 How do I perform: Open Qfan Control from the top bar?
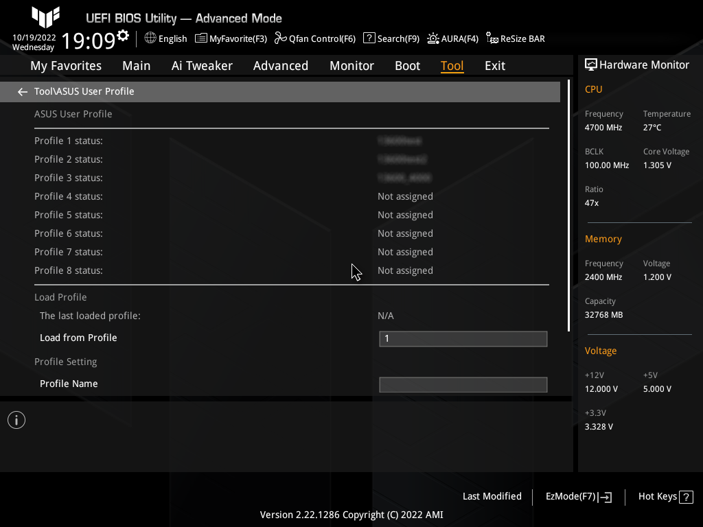pos(314,38)
